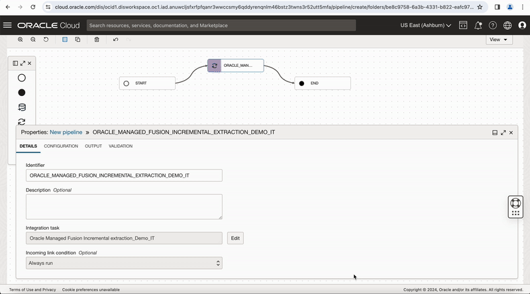Click into the Description text area
The image size is (530, 294).
pos(124,207)
